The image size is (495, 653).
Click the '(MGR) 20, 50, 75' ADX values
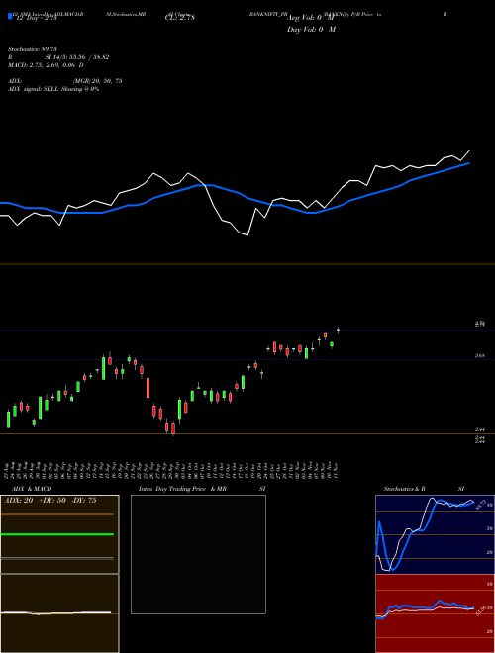pos(97,81)
